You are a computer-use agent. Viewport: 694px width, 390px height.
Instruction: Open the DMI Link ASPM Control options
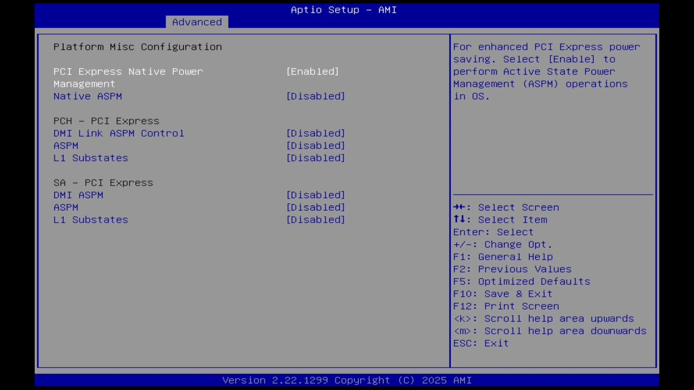[x=315, y=133]
